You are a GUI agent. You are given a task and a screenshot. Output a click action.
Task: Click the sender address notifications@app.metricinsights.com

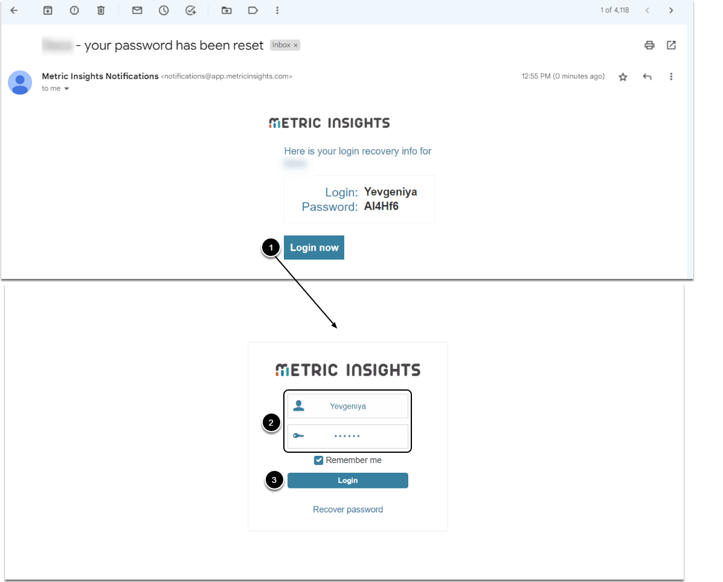click(227, 77)
